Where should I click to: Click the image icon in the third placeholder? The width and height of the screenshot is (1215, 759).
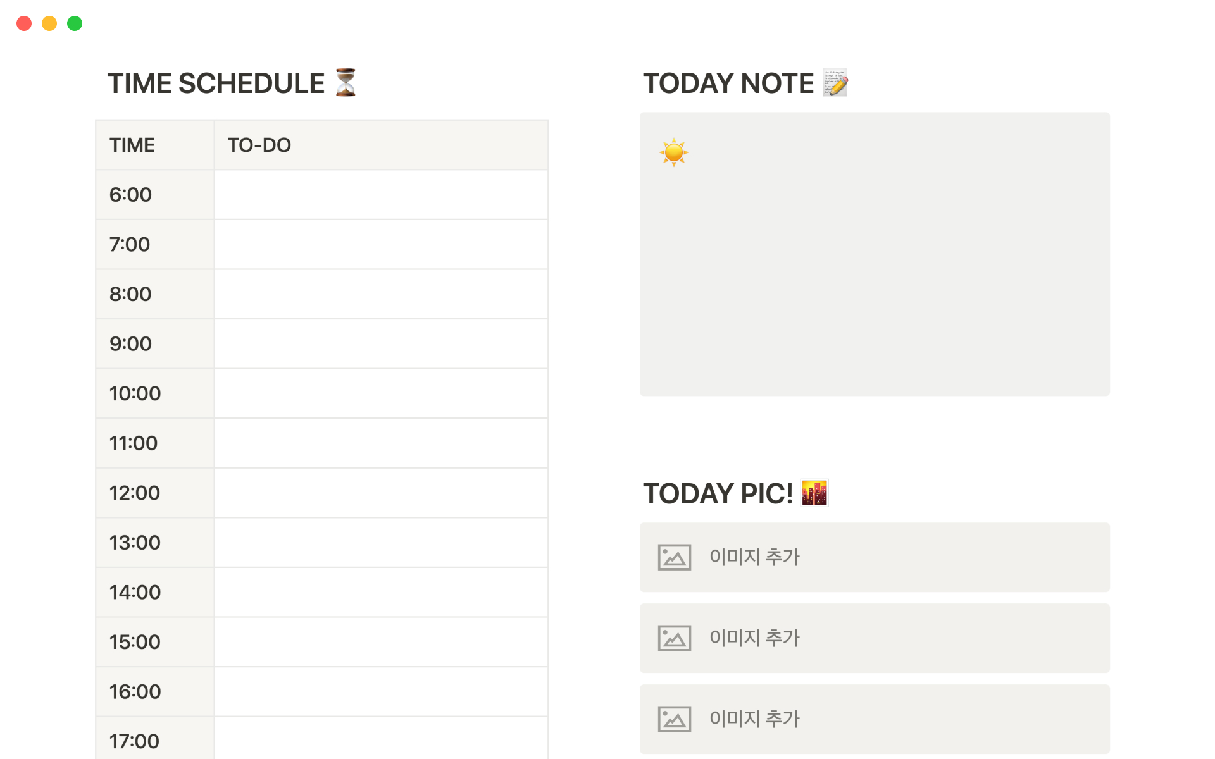674,719
